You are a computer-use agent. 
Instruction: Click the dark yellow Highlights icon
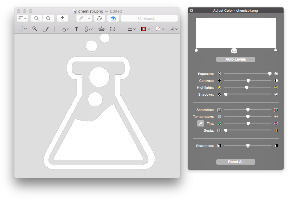tap(276, 88)
